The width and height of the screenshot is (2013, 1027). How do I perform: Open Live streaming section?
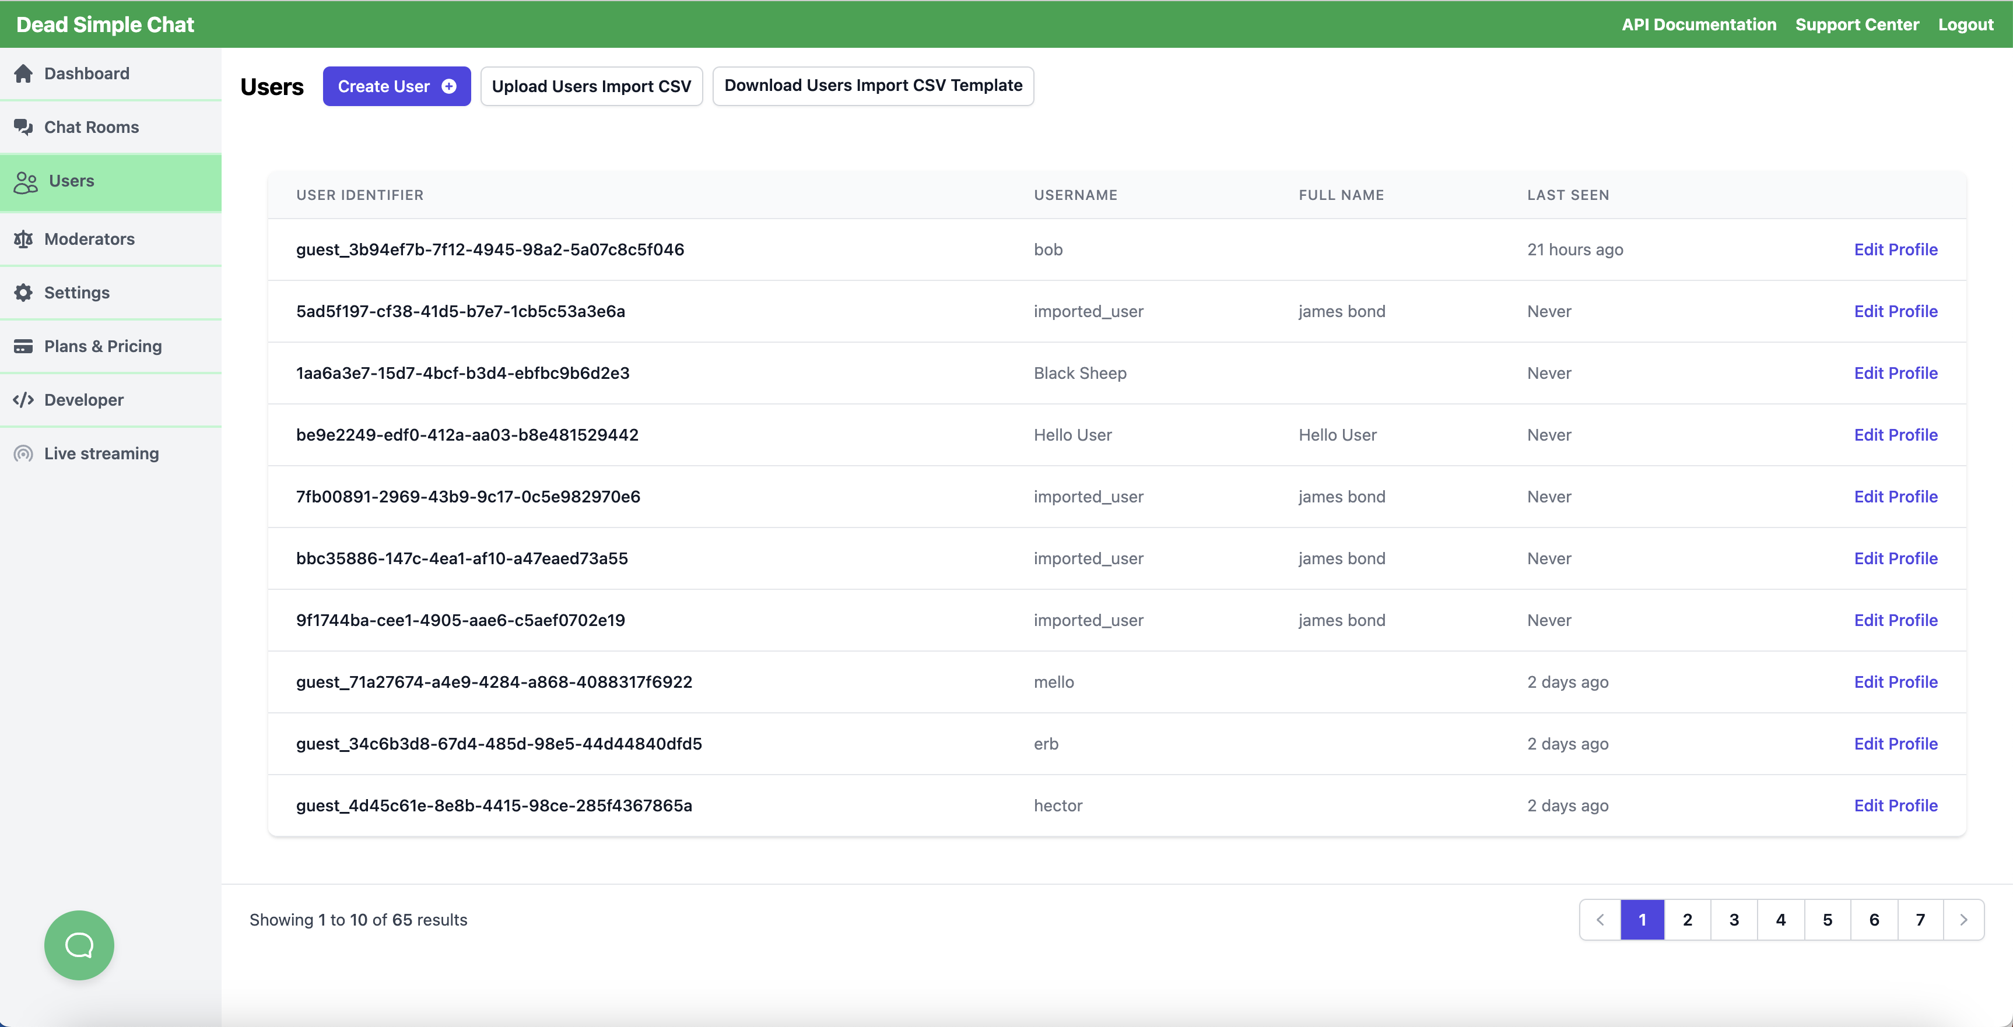pyautogui.click(x=110, y=453)
